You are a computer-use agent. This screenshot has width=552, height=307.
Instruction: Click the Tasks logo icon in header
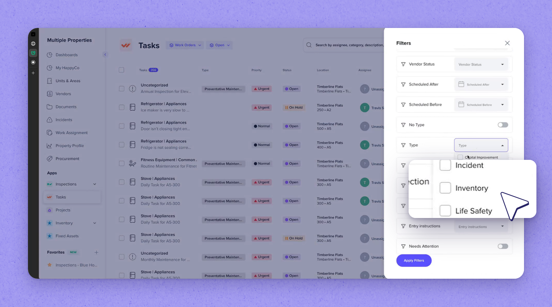126,45
